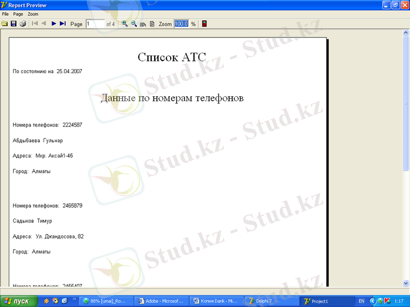Click the taskbar clock showing 1:17
Viewport: 410px width, 307px height.
399,301
